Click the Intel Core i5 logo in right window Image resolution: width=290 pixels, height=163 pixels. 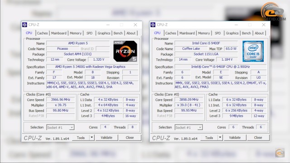click(253, 51)
